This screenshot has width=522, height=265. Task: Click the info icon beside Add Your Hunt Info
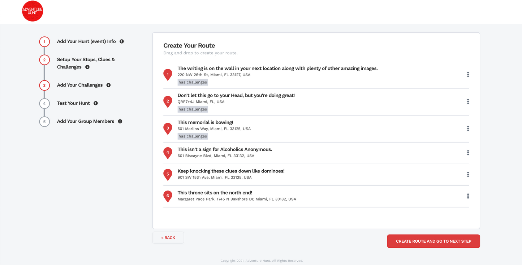click(121, 41)
